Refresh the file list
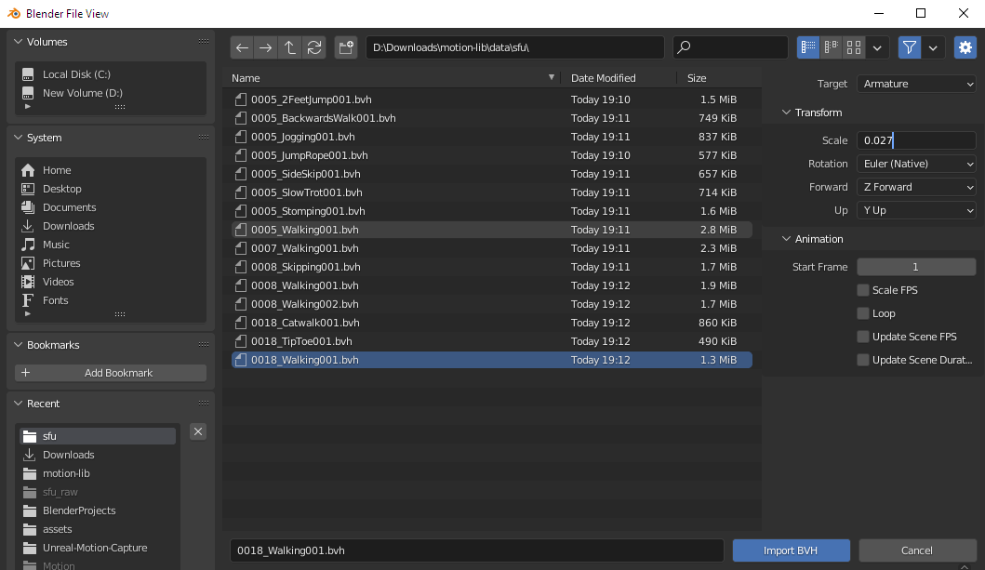The height and width of the screenshot is (570, 985). point(314,47)
